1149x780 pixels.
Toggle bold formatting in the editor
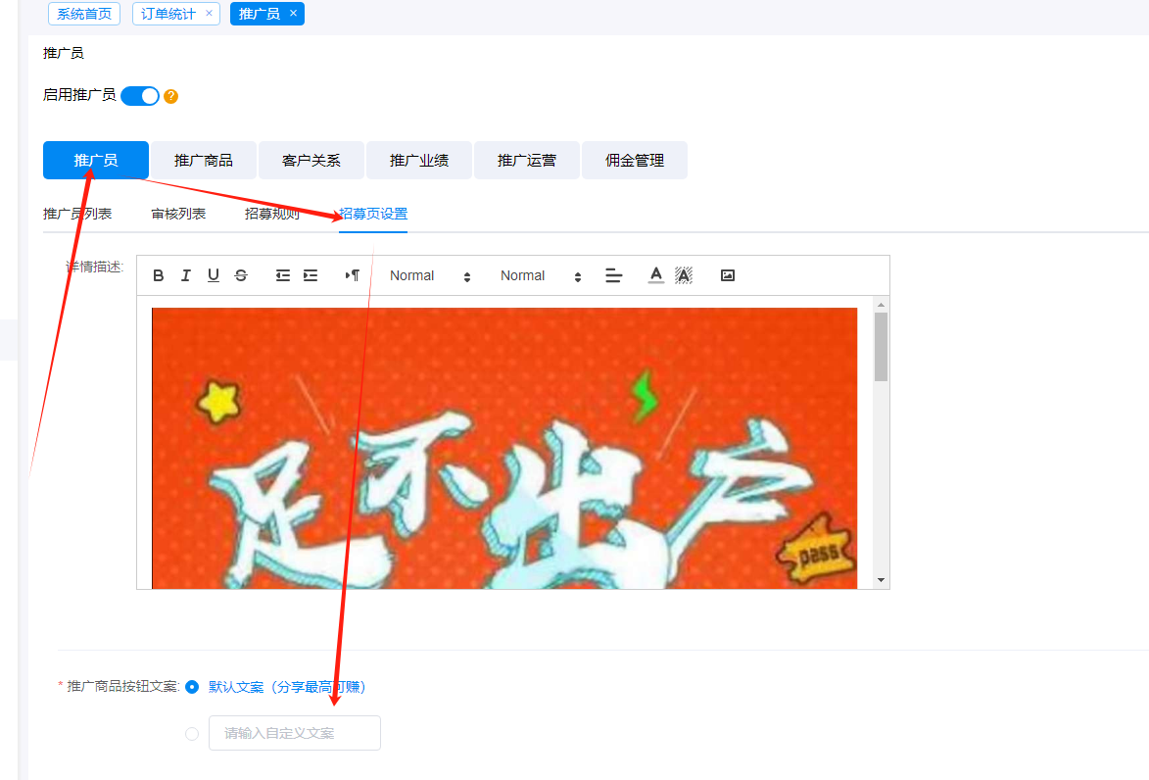(159, 275)
